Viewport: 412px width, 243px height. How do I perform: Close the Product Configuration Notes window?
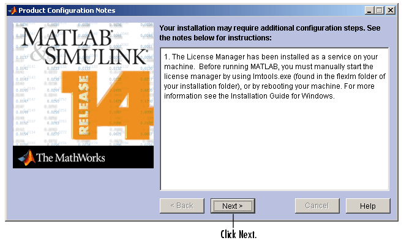[x=391, y=10]
